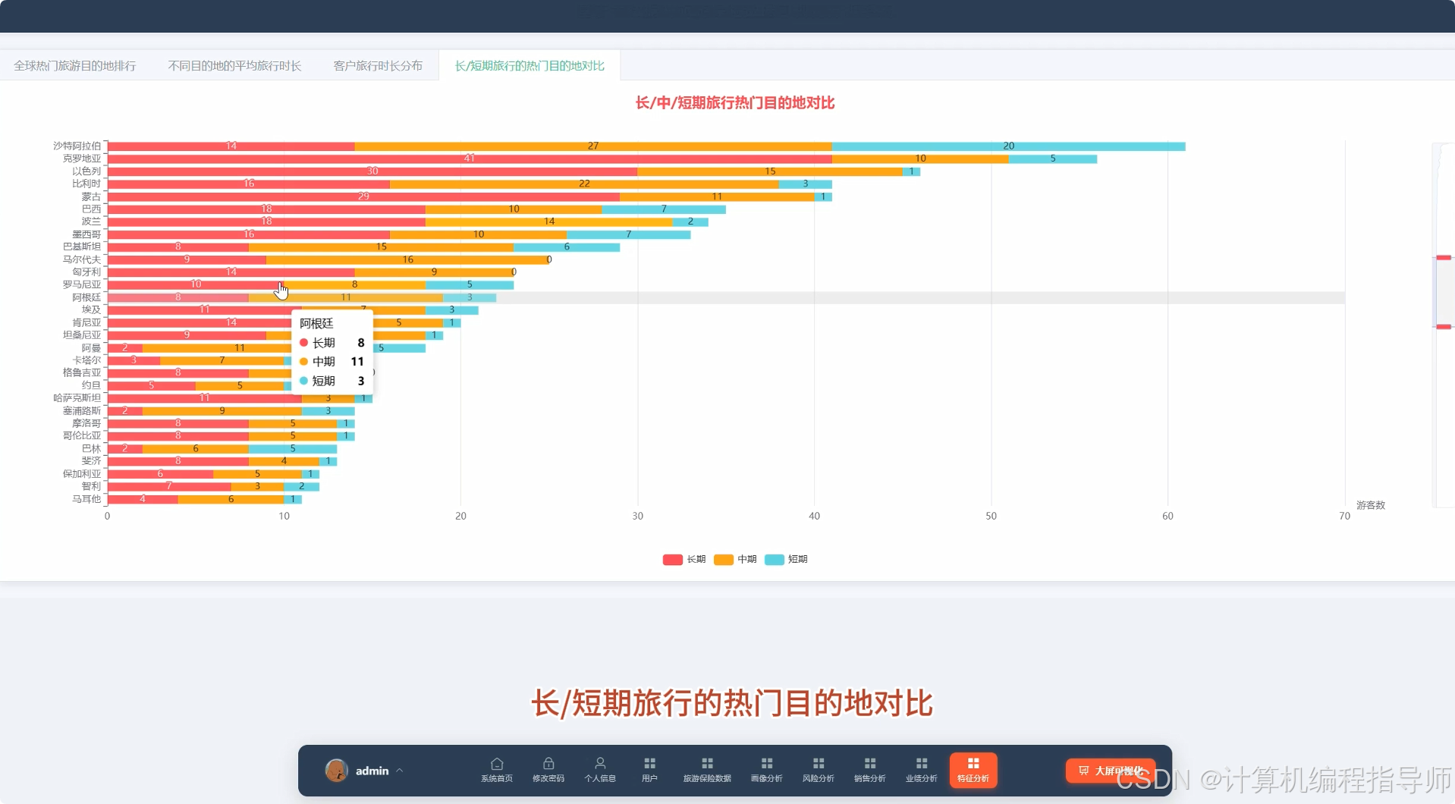Expand the admin user menu arrow

coord(400,771)
